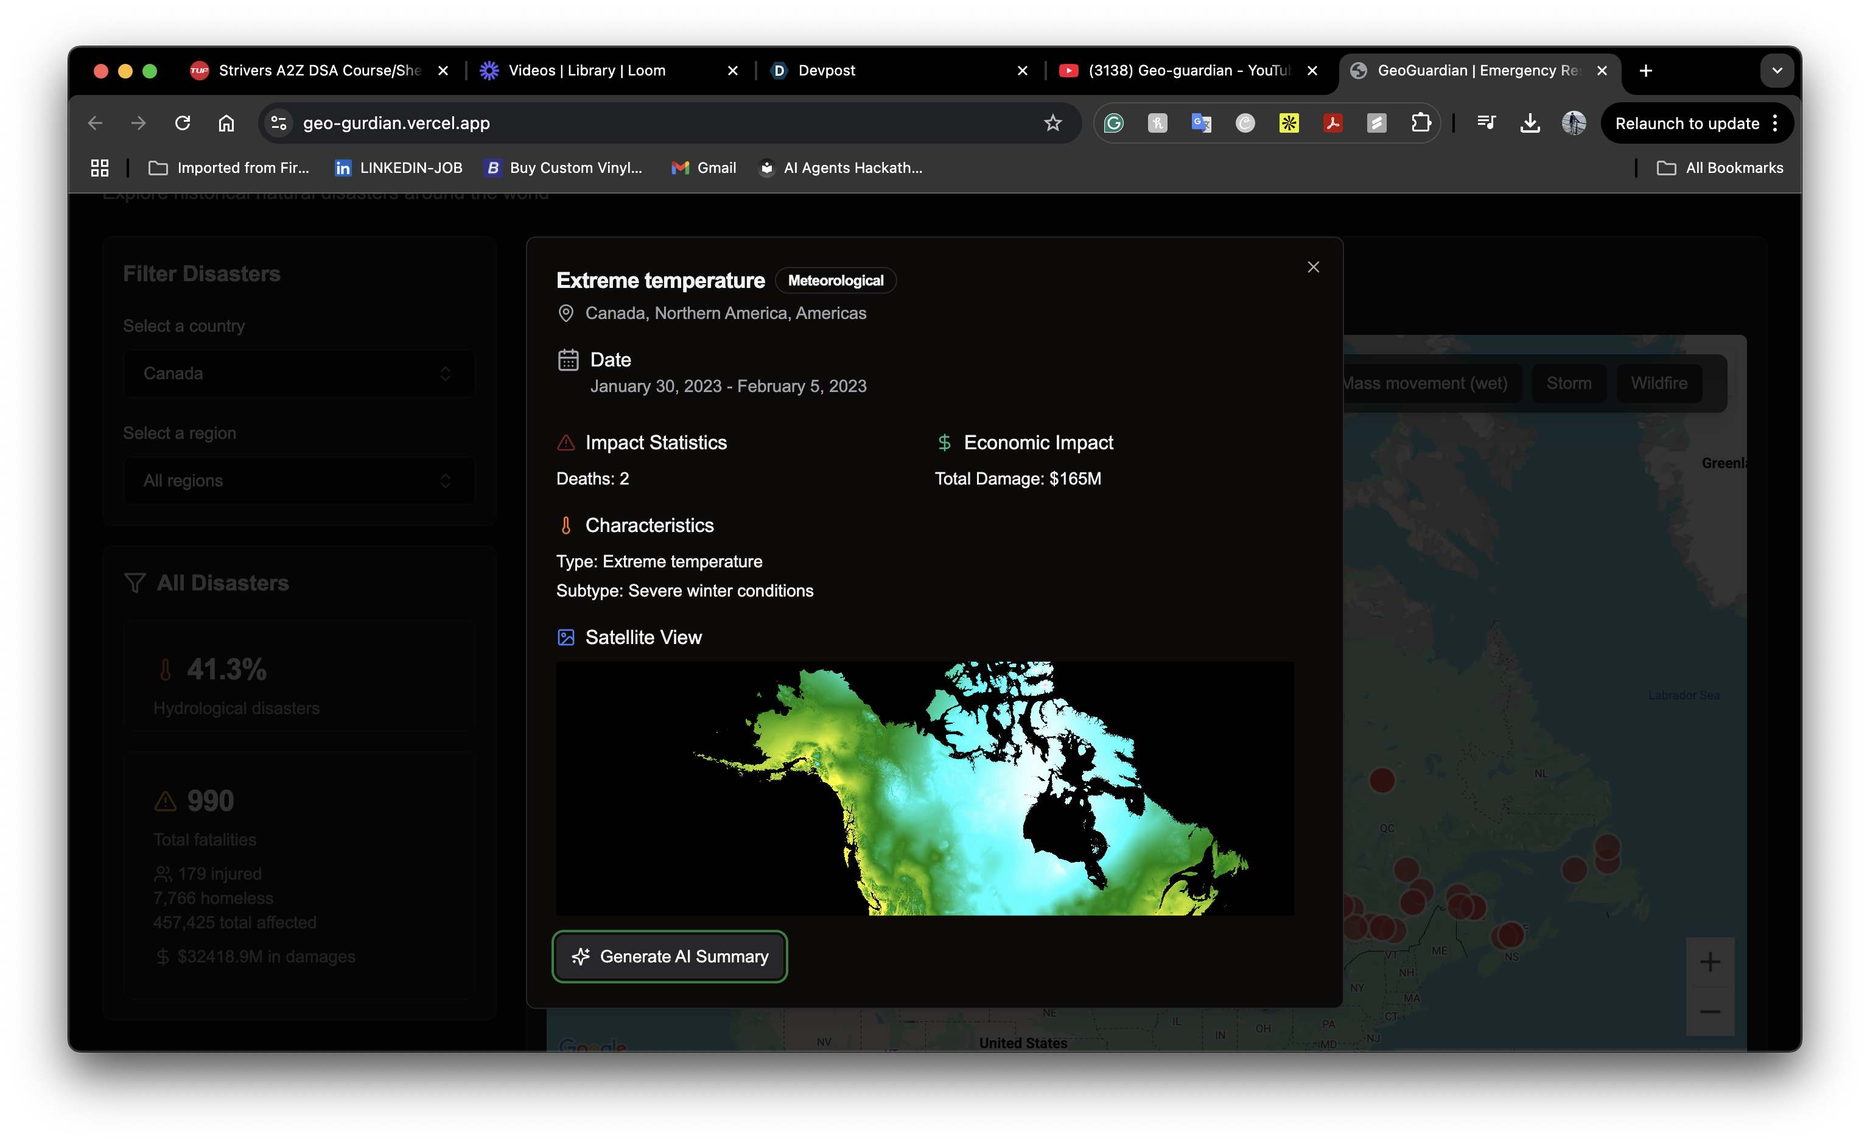
Task: Open the Downloads icon in toolbar
Action: tap(1530, 123)
